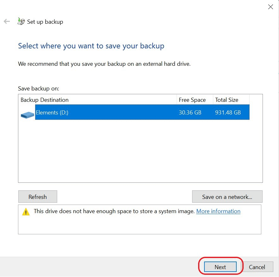Click the blue external drive icon

pyautogui.click(x=27, y=114)
